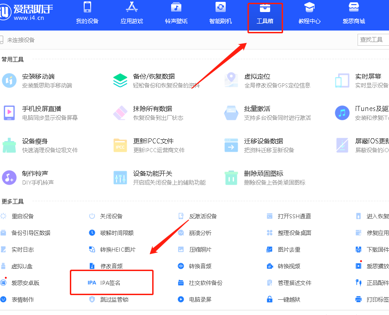Click 打开SSH通道 tool
389x315 pixels.
(x=289, y=216)
